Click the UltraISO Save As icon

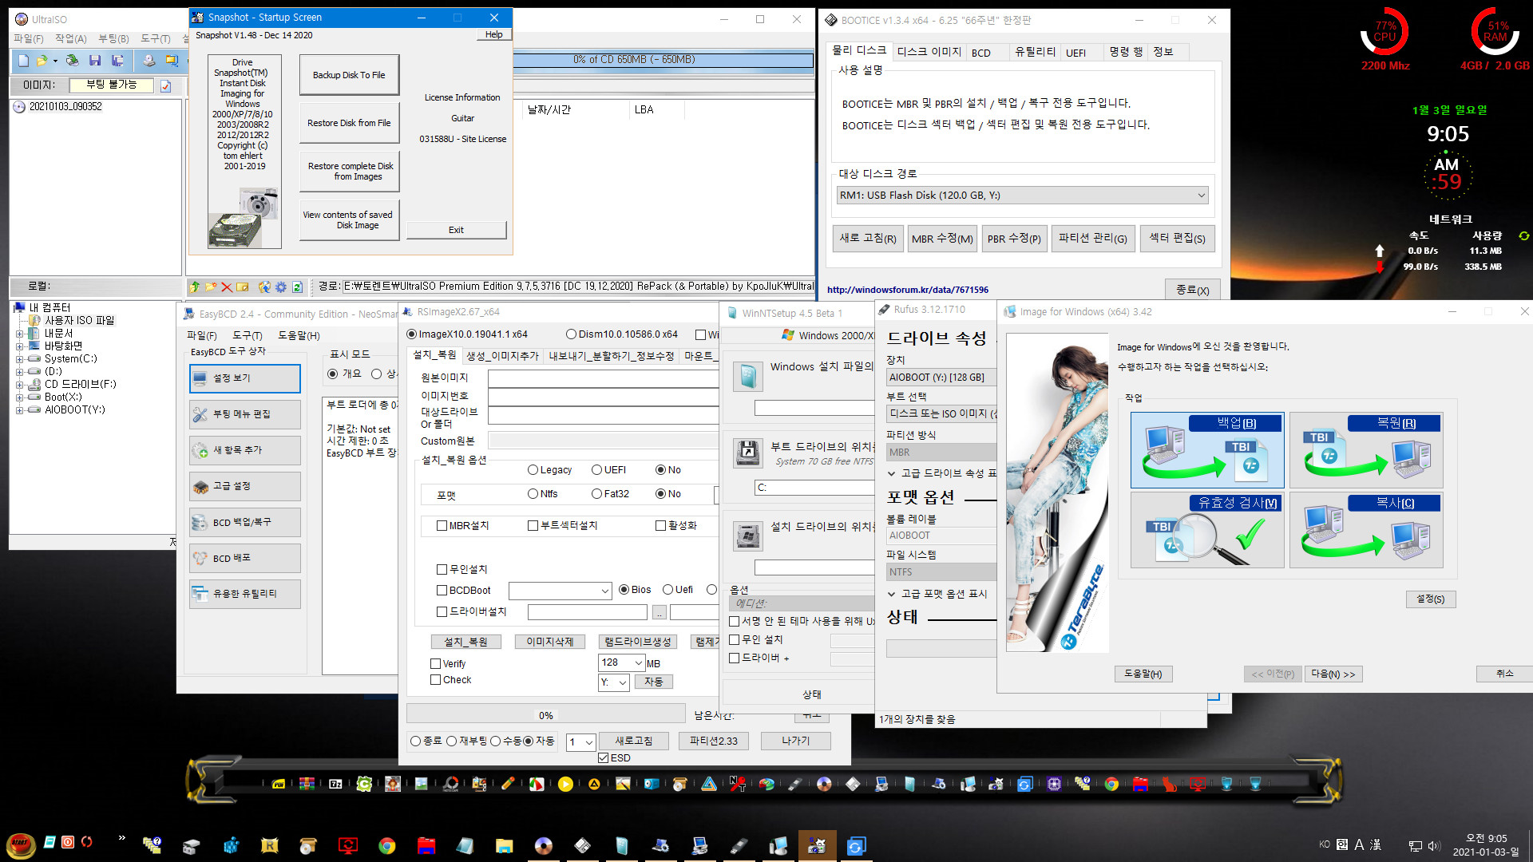point(117,61)
